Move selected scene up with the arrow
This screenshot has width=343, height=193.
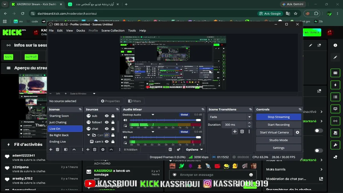[74, 150]
